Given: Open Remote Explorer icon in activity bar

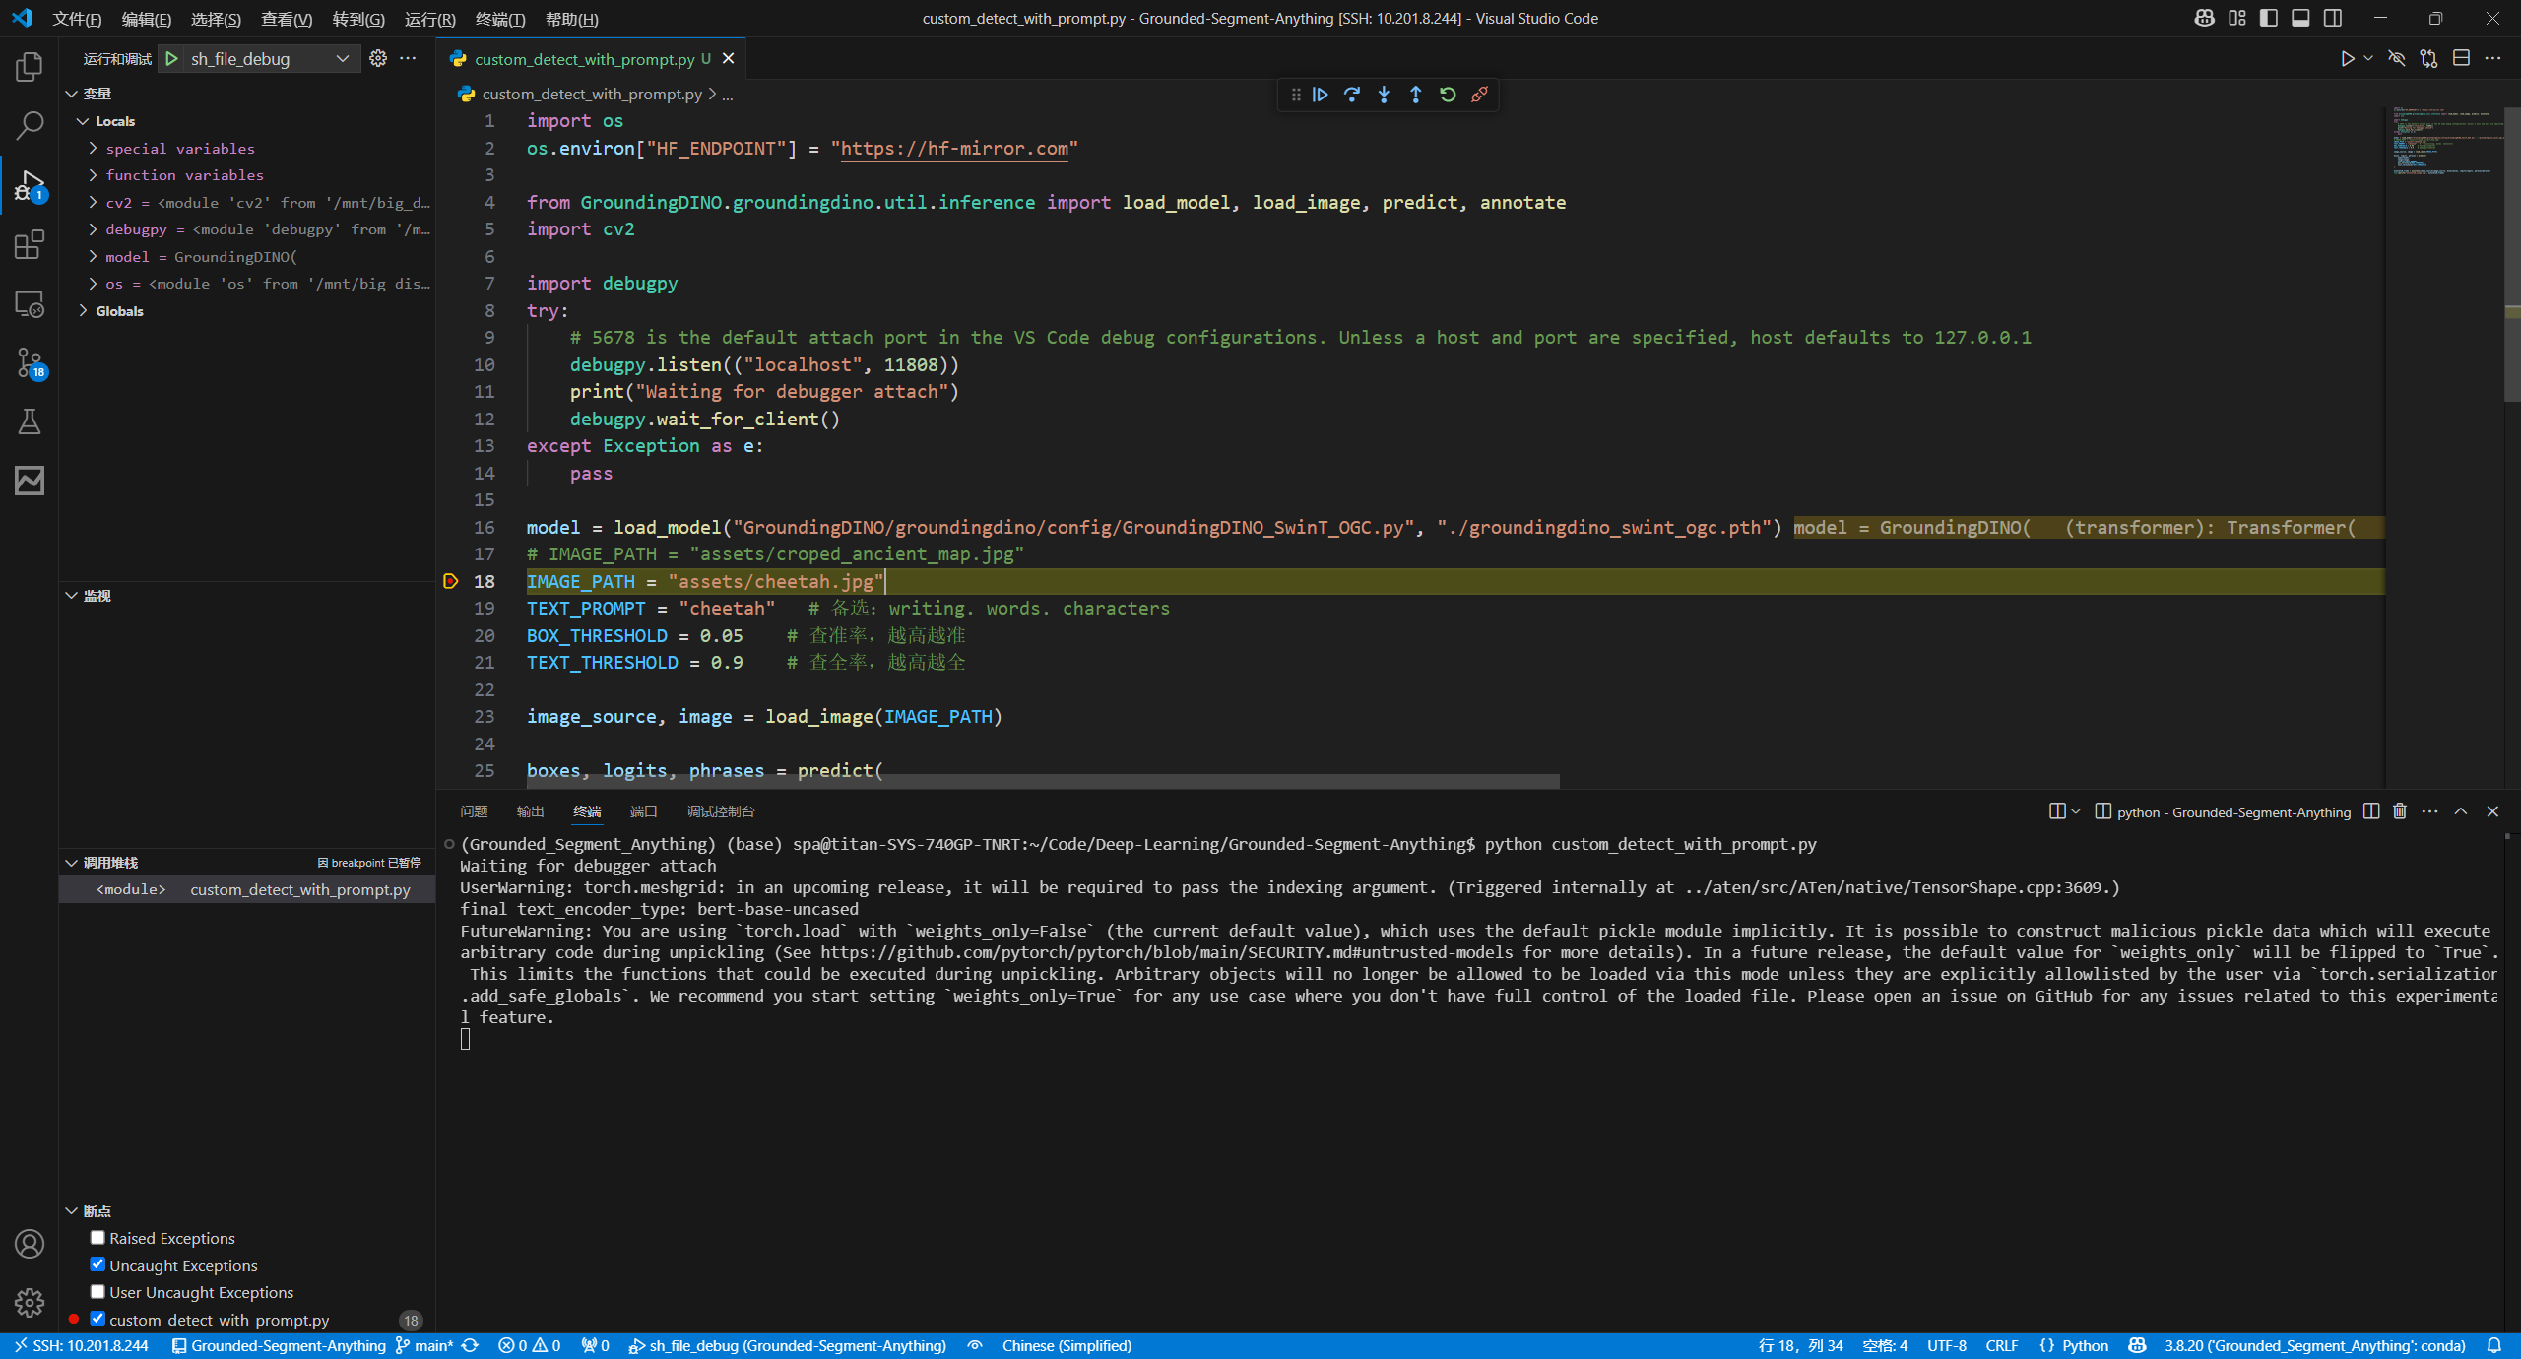Looking at the screenshot, I should coord(30,303).
